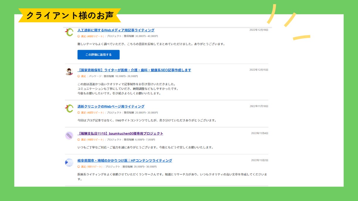Click comment 難しいテーマもよく調べていただき
Screen dimensions: 358x201
coord(151,44)
